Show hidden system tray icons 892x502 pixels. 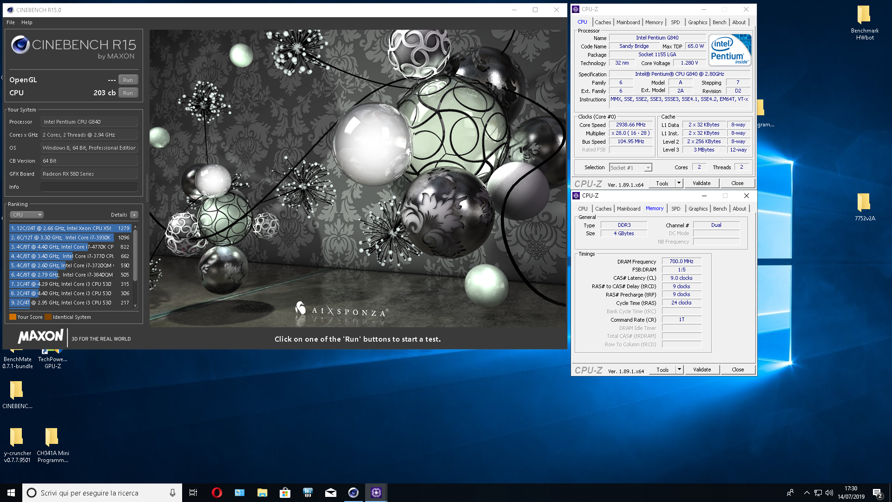point(807,493)
